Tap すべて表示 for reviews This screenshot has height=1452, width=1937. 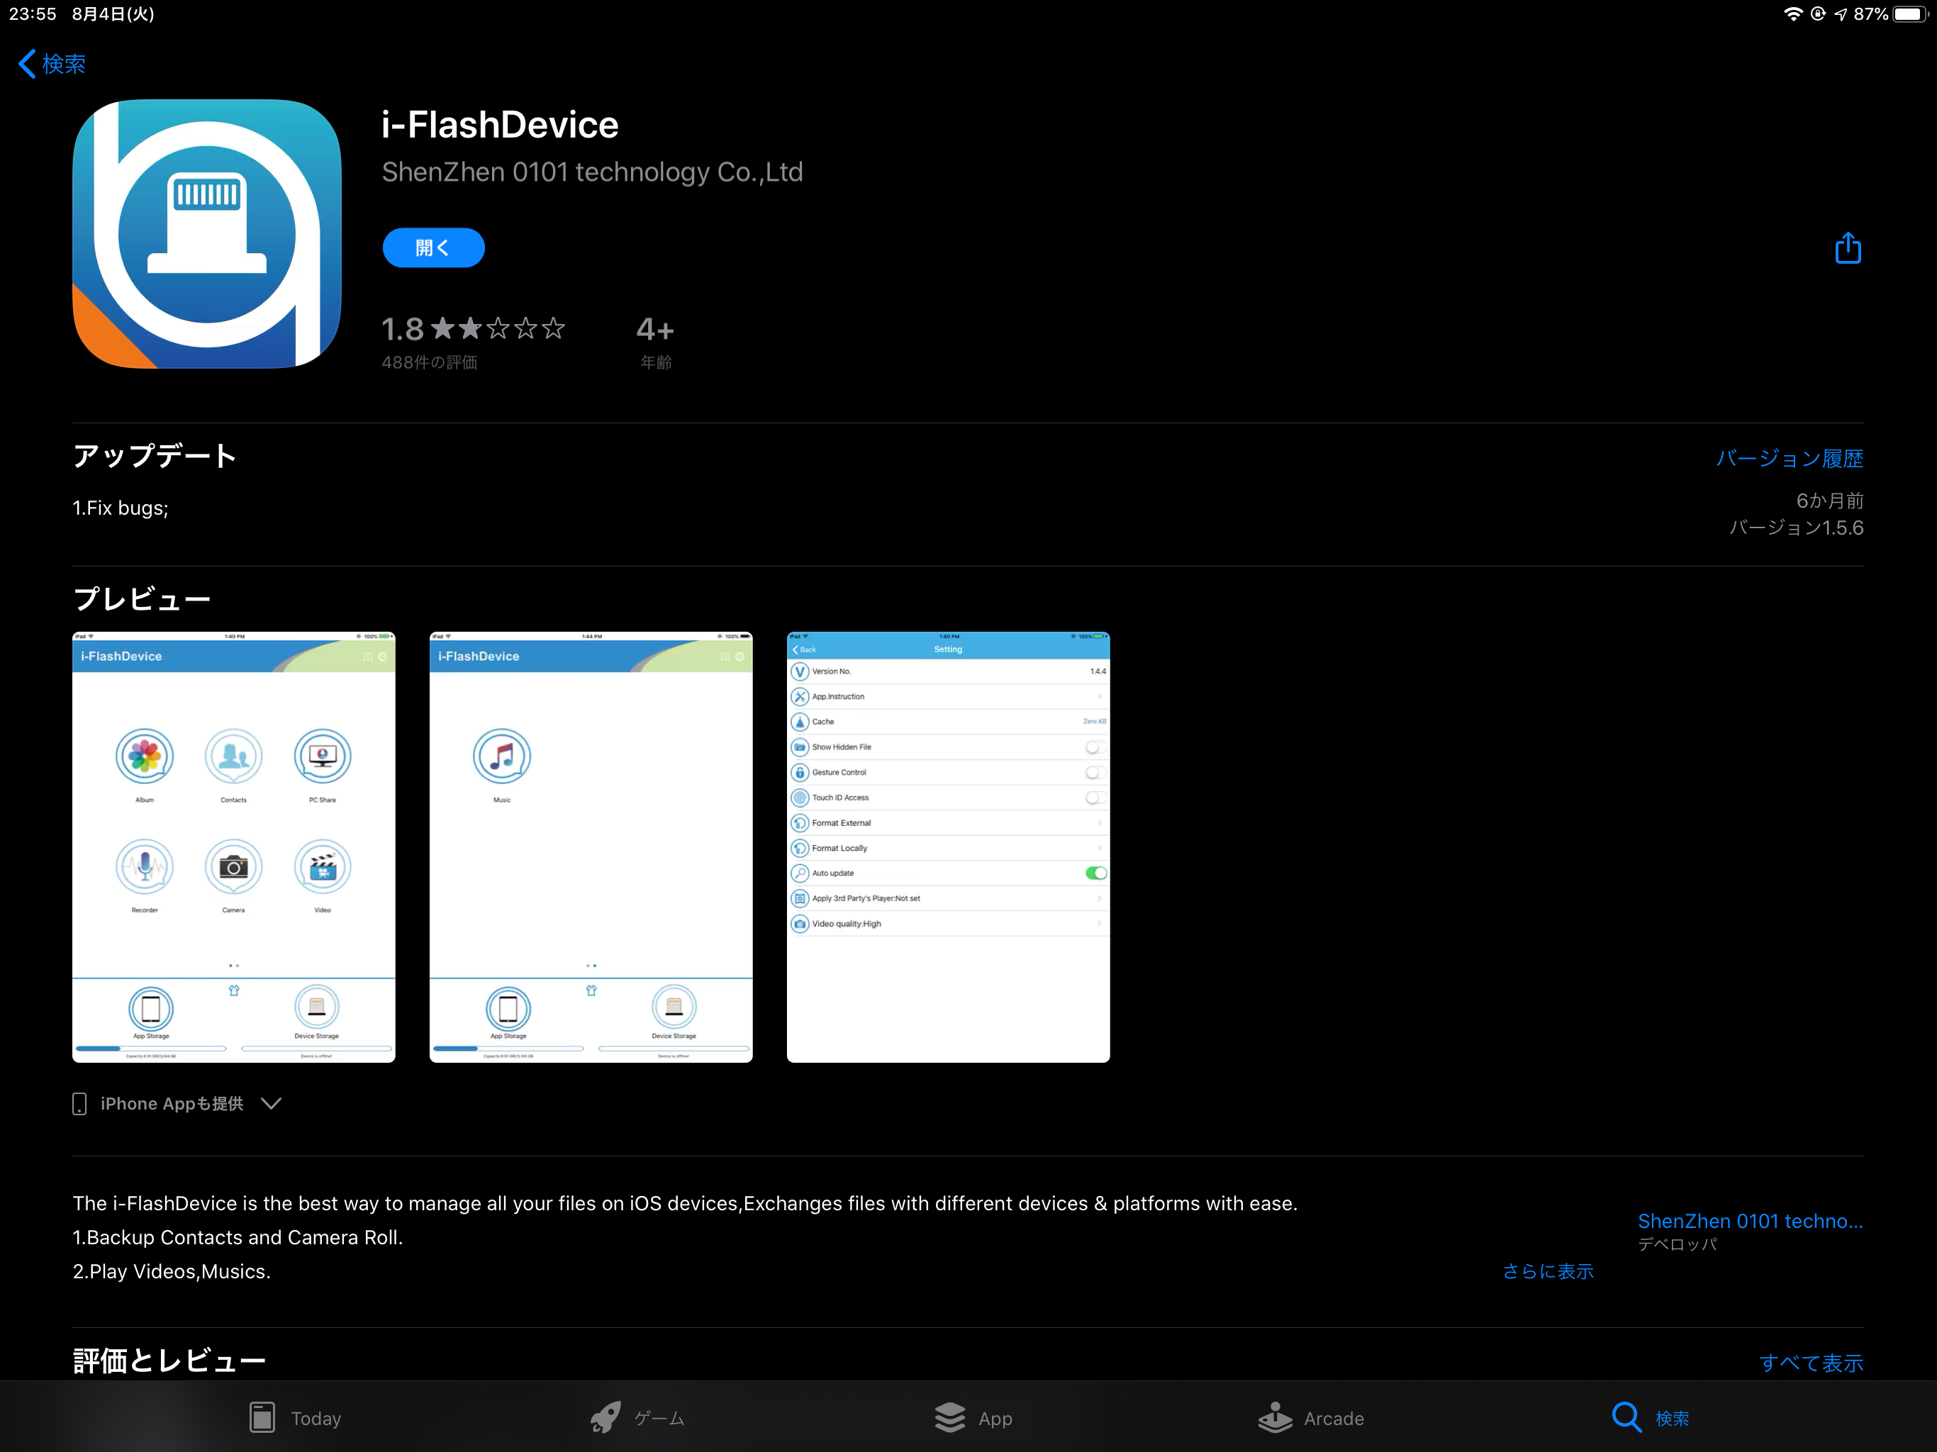[1811, 1363]
